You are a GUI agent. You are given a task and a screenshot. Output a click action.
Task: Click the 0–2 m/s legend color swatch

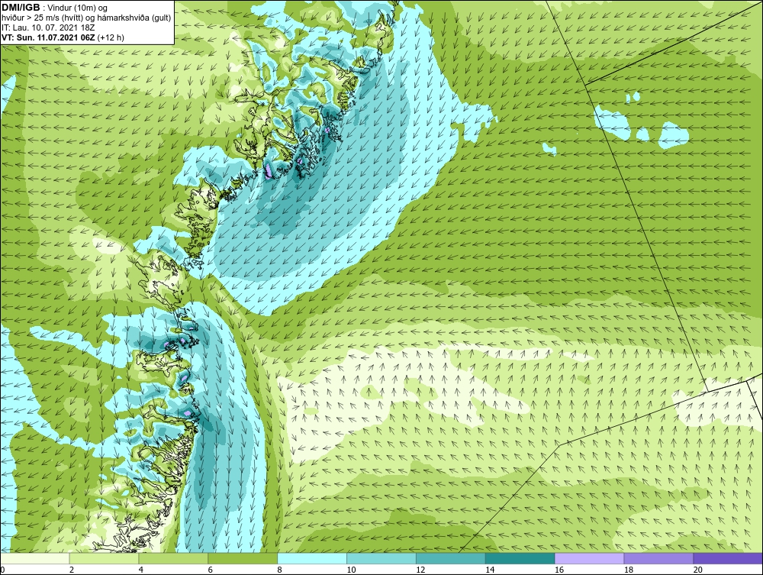point(35,558)
